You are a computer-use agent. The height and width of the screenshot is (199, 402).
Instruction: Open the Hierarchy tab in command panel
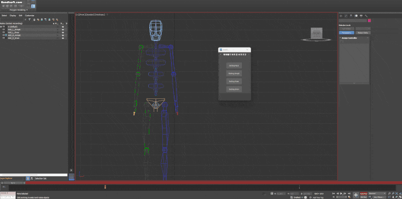(351, 16)
